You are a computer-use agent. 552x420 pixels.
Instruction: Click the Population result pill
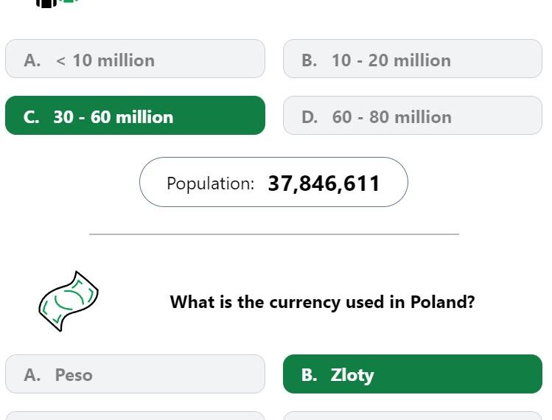[273, 182]
